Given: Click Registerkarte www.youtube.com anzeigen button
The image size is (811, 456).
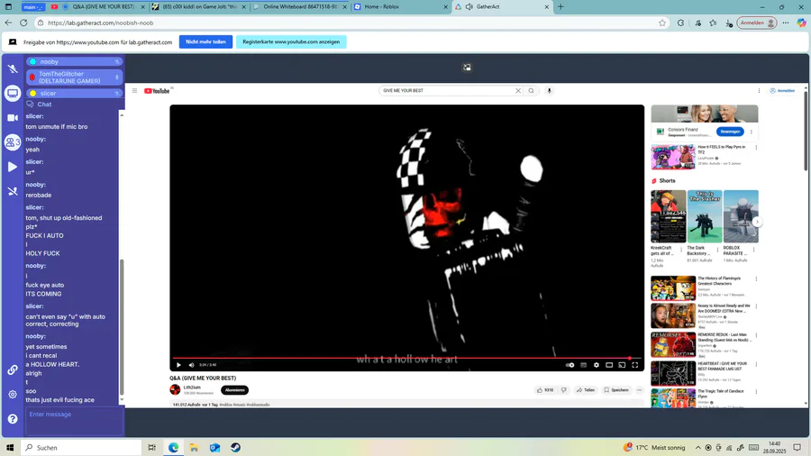Looking at the screenshot, I should (291, 41).
